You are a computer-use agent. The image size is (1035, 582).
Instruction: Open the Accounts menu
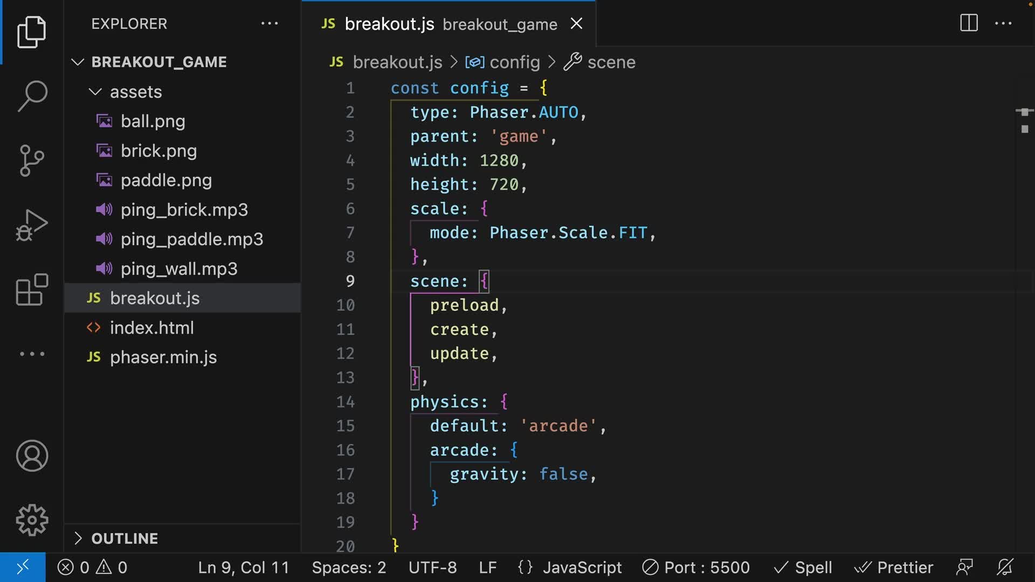[x=32, y=456]
